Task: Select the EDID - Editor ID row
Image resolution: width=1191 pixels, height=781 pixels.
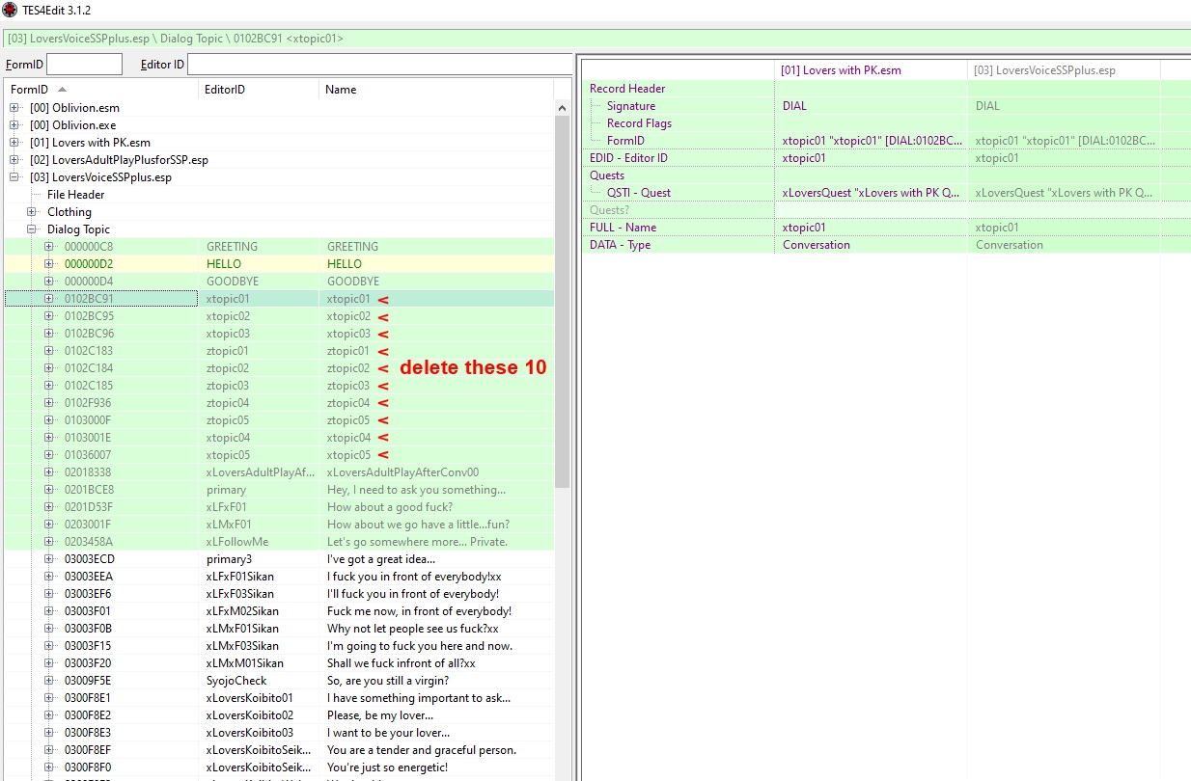Action: point(888,158)
